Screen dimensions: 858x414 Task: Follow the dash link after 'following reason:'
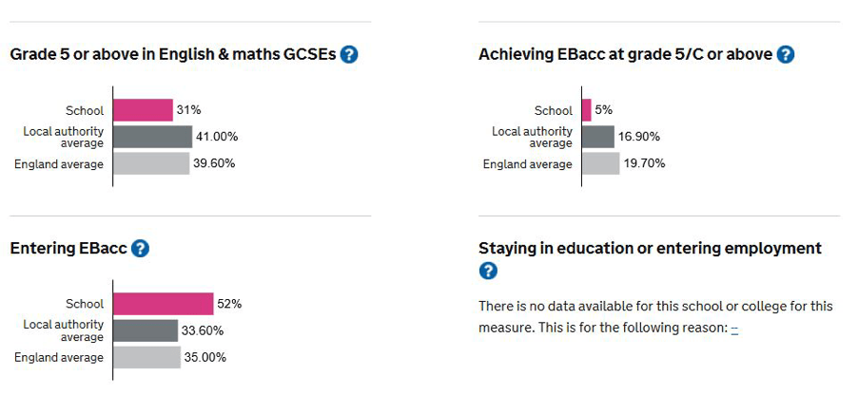click(x=735, y=328)
